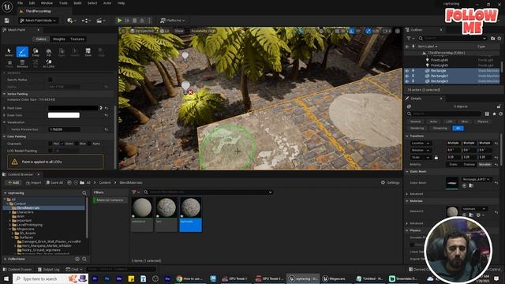This screenshot has width=505, height=284.
Task: Open the Tools menu
Action: click(x=63, y=3)
